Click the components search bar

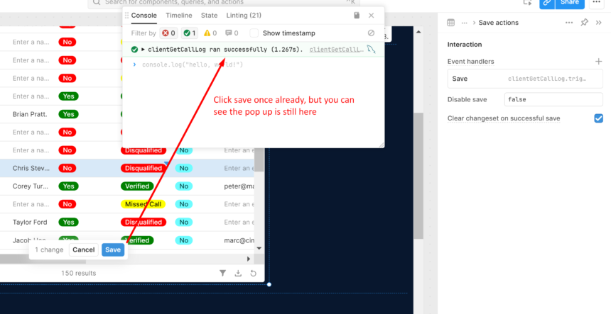[224, 3]
